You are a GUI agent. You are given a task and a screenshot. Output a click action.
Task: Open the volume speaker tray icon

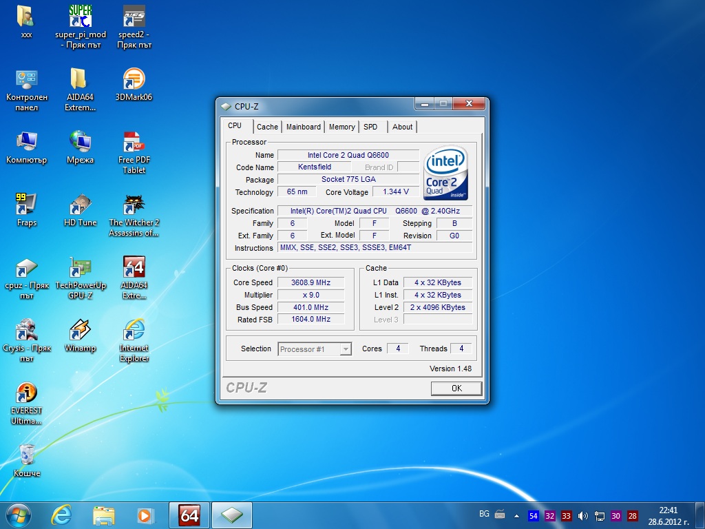(x=583, y=516)
